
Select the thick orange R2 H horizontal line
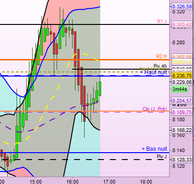click(x=85, y=59)
